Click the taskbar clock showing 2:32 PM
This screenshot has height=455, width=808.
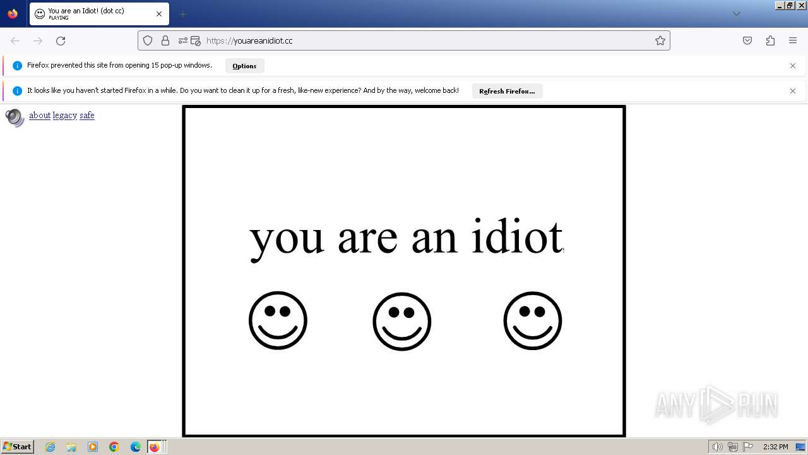click(x=775, y=447)
